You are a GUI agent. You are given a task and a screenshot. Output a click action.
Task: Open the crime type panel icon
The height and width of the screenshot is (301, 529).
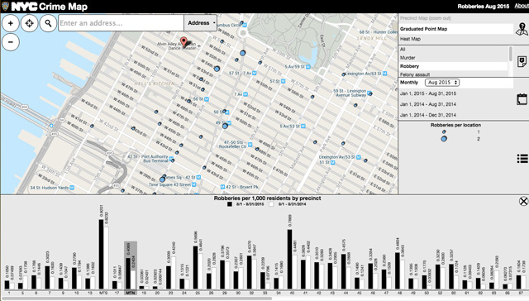pyautogui.click(x=522, y=61)
